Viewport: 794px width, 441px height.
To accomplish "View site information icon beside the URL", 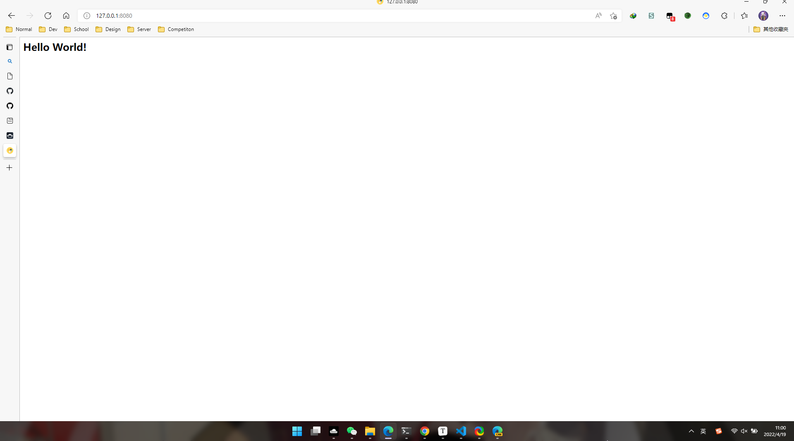I will pyautogui.click(x=87, y=16).
